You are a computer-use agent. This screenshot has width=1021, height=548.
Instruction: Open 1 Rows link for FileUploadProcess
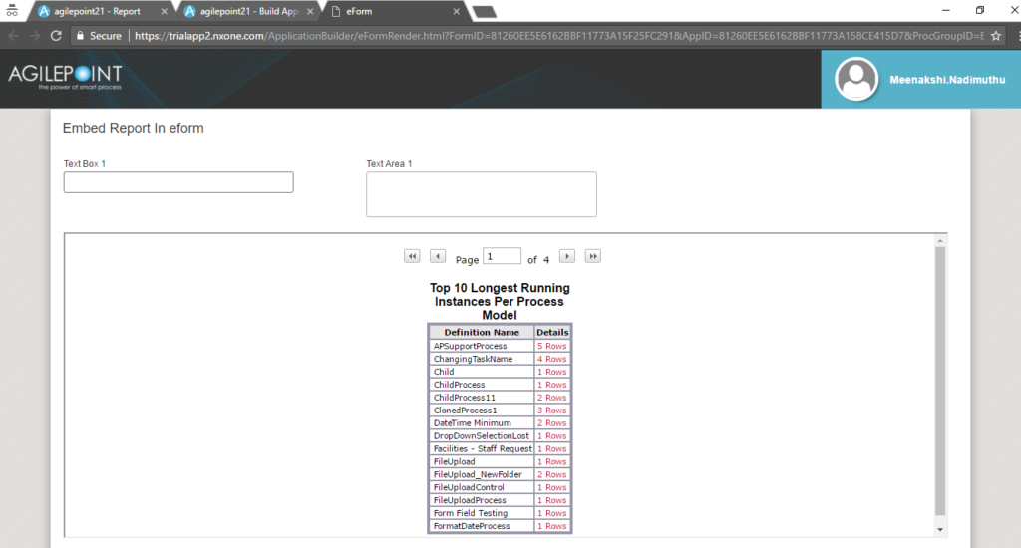[x=552, y=500]
